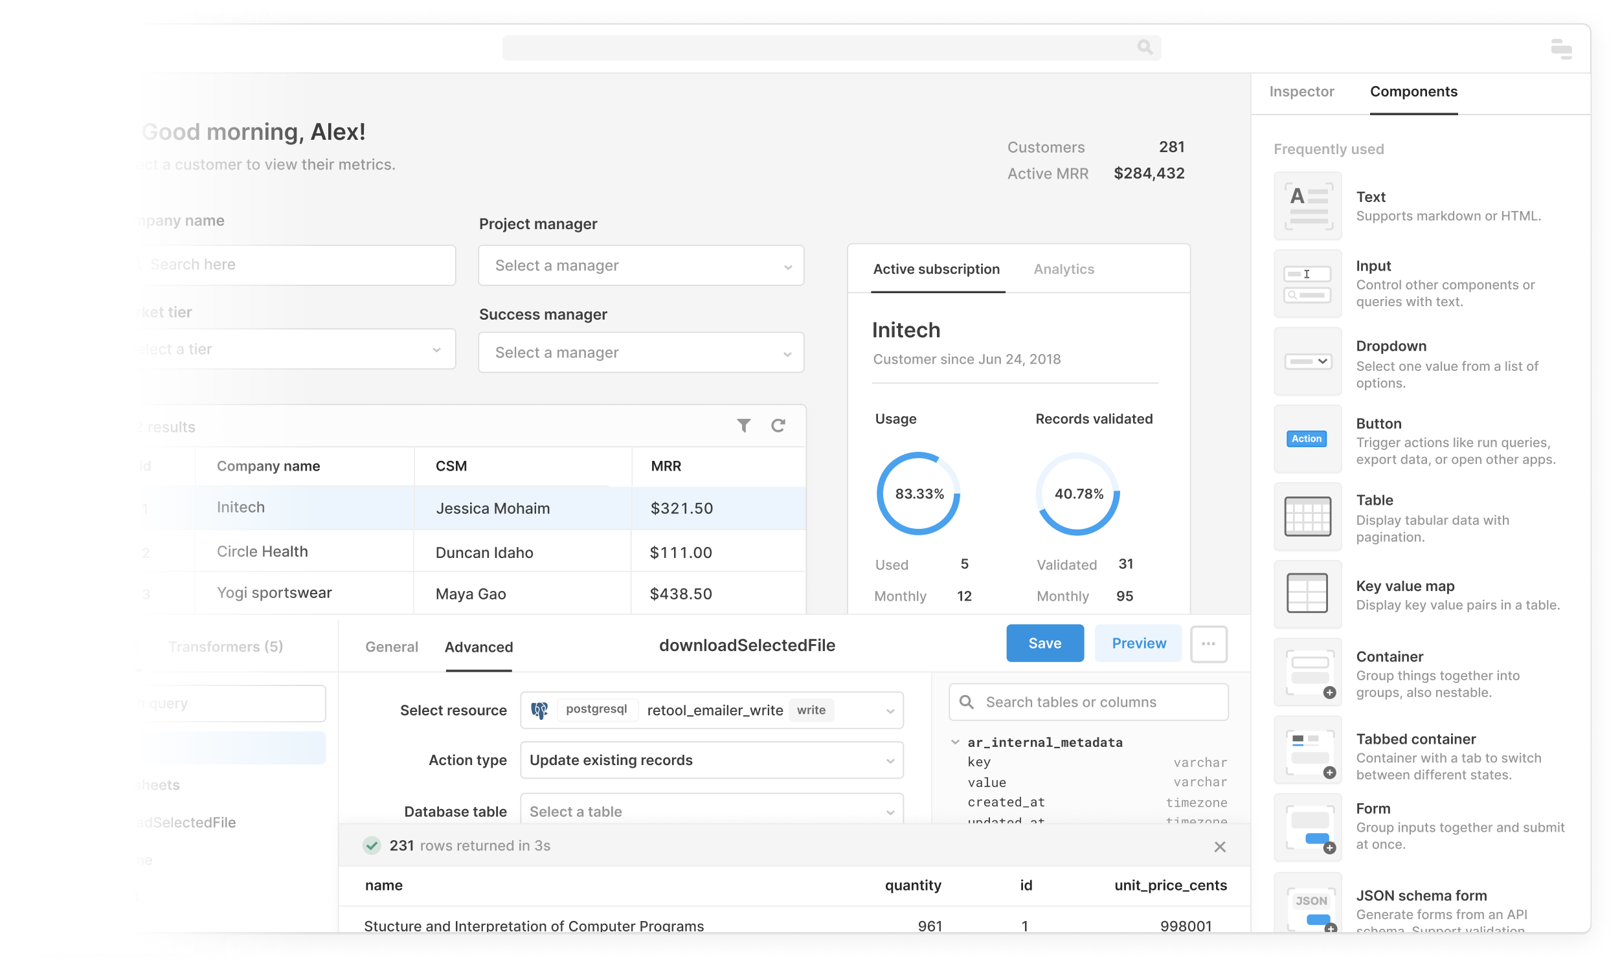Click the Dropdown component icon in sidebar

pyautogui.click(x=1306, y=361)
